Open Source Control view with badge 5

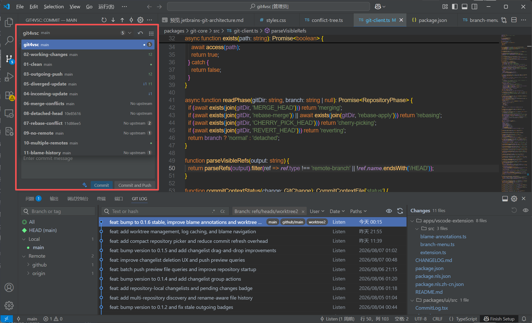(x=9, y=59)
